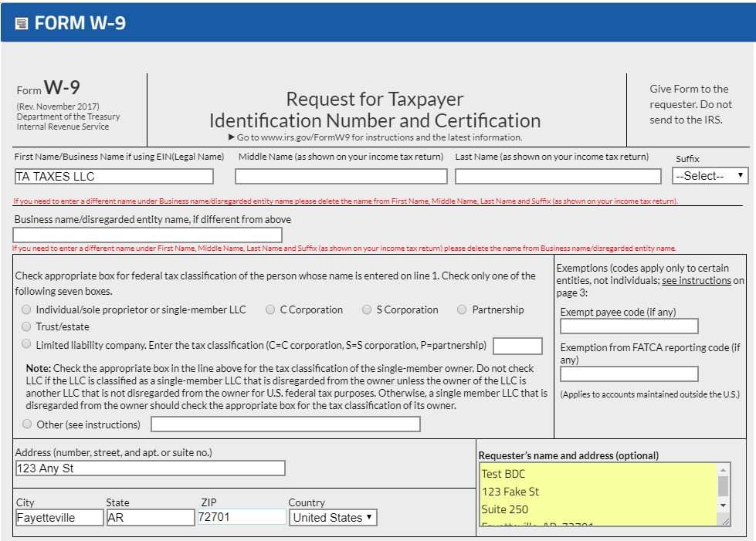Choose the S Corporation radio option

(367, 309)
